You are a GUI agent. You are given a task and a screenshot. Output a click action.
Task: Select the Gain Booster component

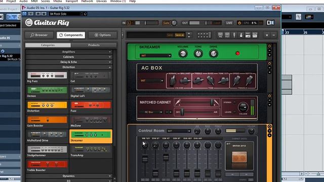coord(47,122)
